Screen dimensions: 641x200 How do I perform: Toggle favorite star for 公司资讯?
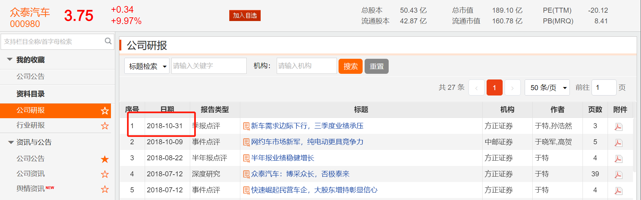105,174
